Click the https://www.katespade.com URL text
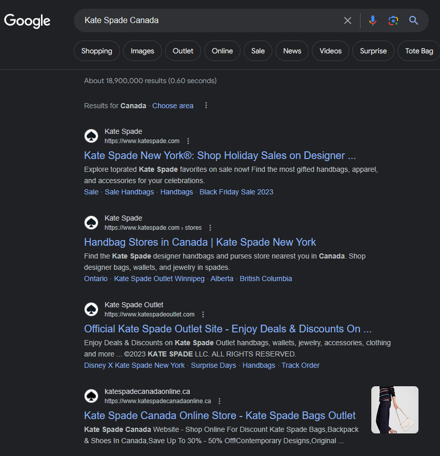 [x=142, y=141]
